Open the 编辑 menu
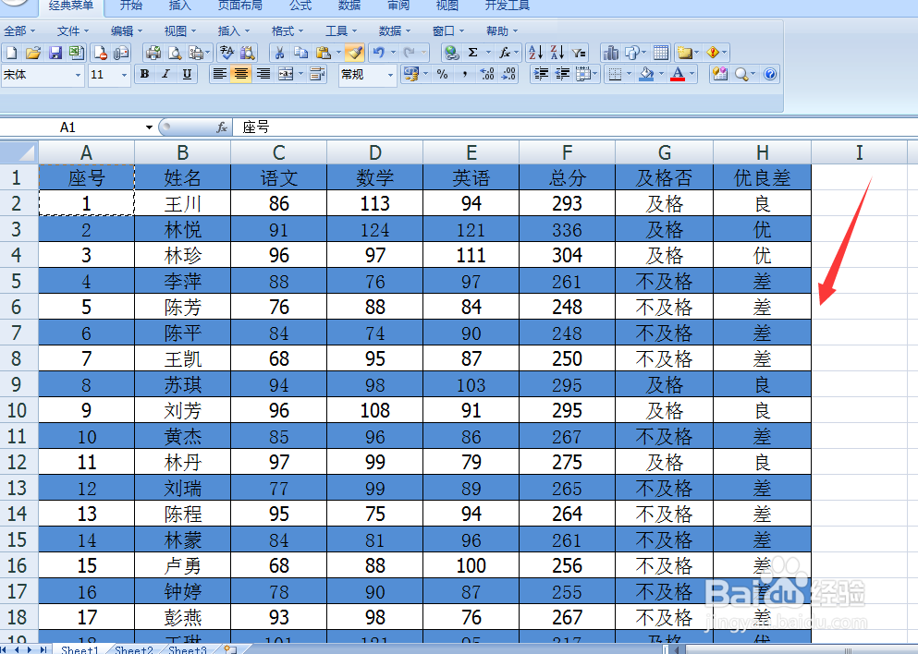The height and width of the screenshot is (654, 918). [x=127, y=31]
